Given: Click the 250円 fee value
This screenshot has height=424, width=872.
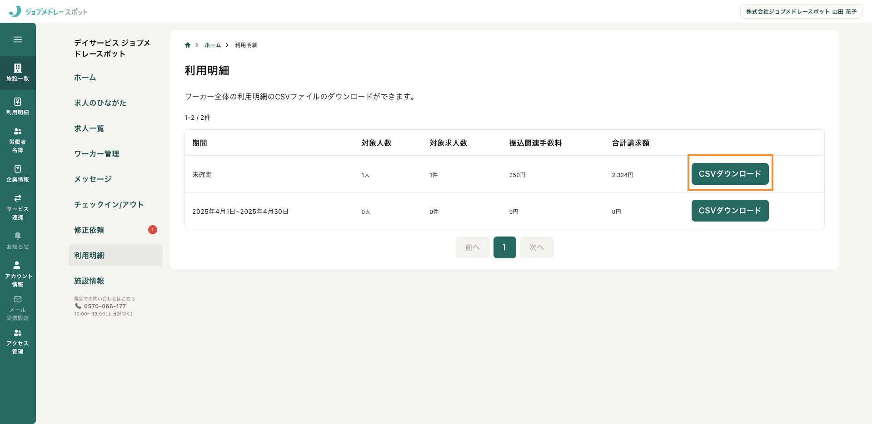Looking at the screenshot, I should point(517,175).
